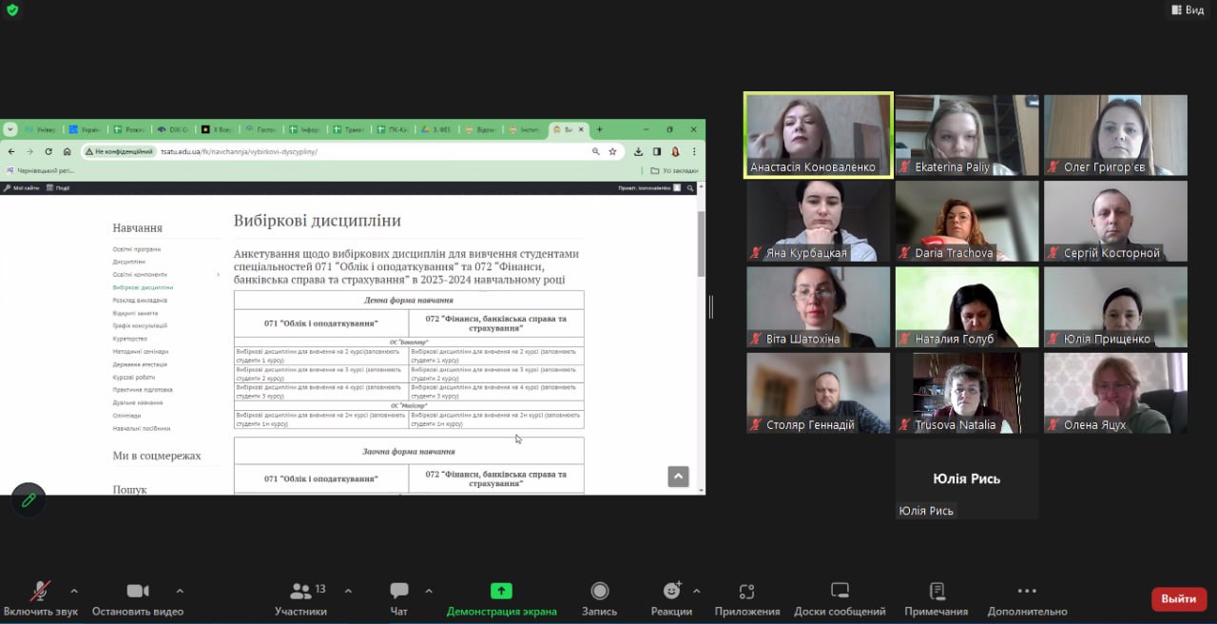1217x624 pixels.
Task: Click the browser side panel icon
Action: 657,151
